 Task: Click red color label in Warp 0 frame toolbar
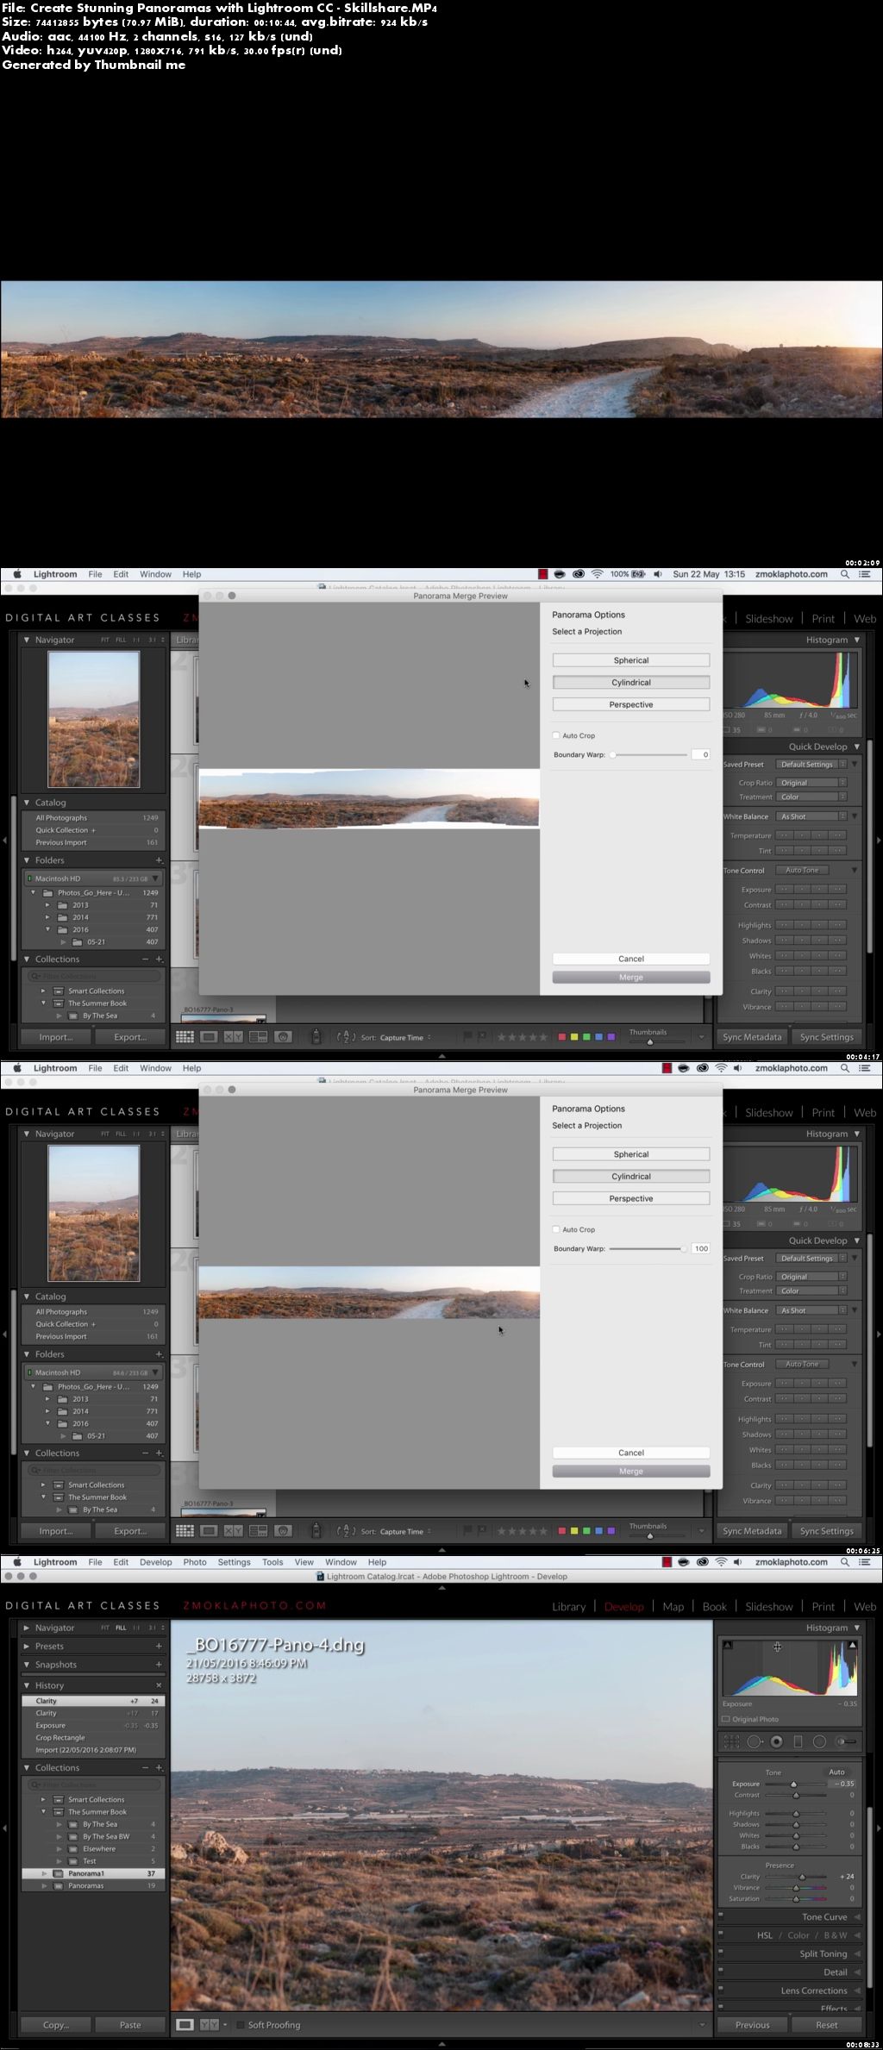click(x=562, y=1037)
